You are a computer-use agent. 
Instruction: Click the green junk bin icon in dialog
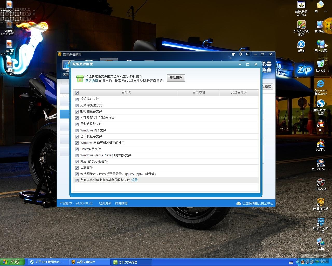[x=80, y=78]
